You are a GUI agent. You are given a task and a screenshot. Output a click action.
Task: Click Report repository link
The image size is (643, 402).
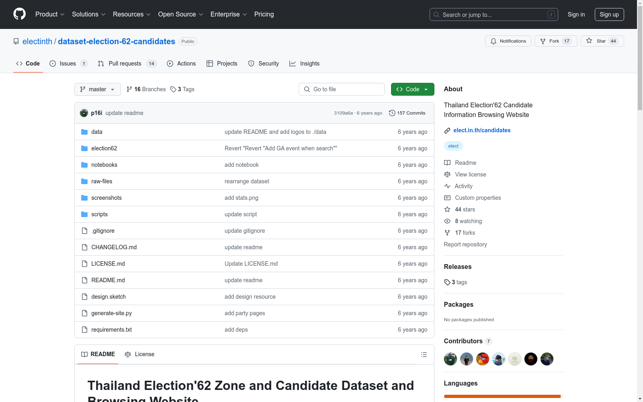click(x=465, y=244)
